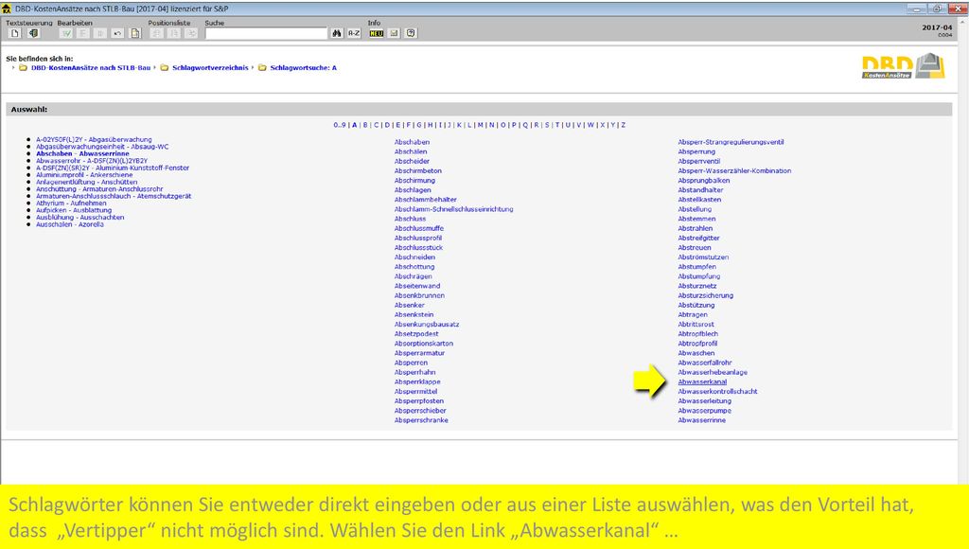Open range Aluminiumprofil - Ankerschiene

[x=84, y=175]
